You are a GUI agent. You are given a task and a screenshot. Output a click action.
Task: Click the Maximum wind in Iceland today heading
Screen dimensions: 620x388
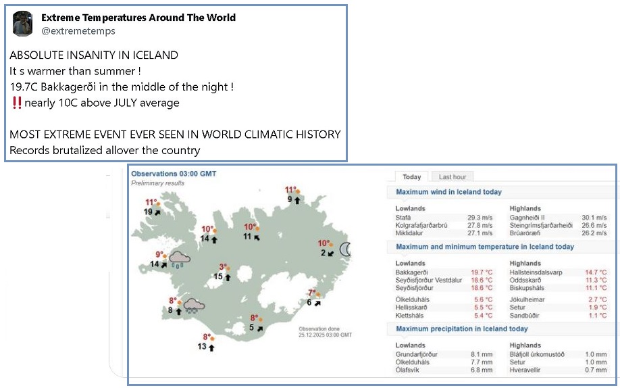point(448,192)
